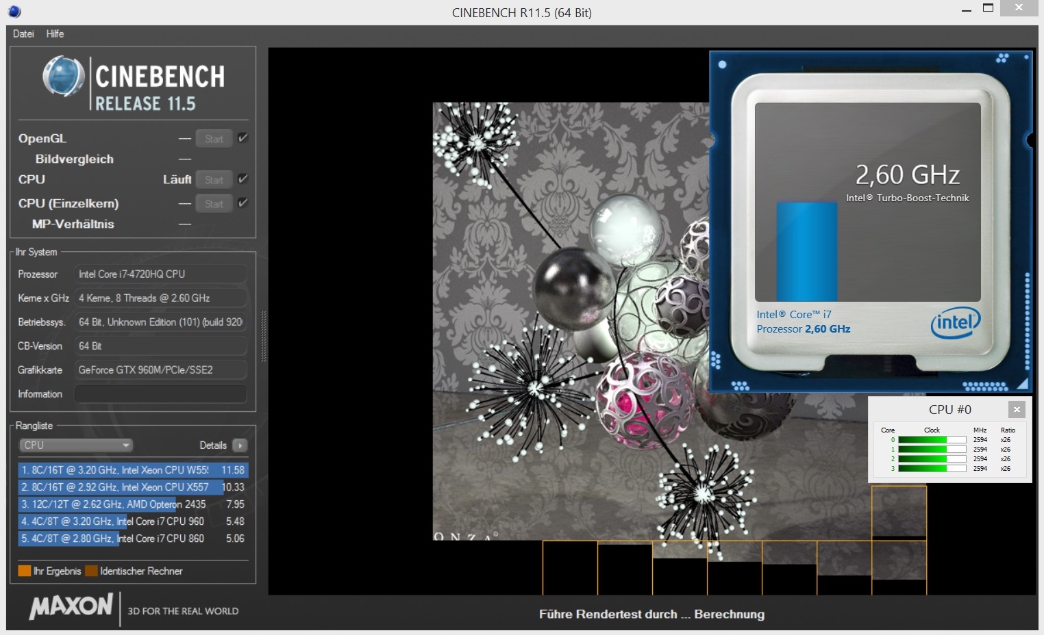Click the 'Führe Rendertest durch' status text

651,614
